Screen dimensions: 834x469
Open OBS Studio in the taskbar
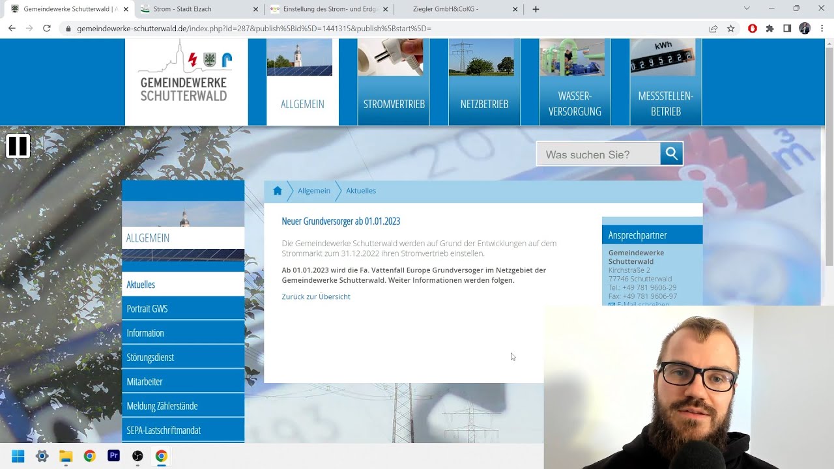(137, 456)
